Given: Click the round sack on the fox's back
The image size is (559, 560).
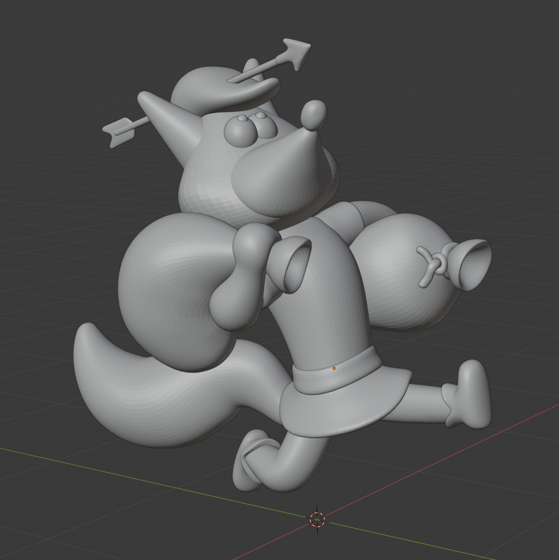Looking at the screenshot, I should pos(405,271).
